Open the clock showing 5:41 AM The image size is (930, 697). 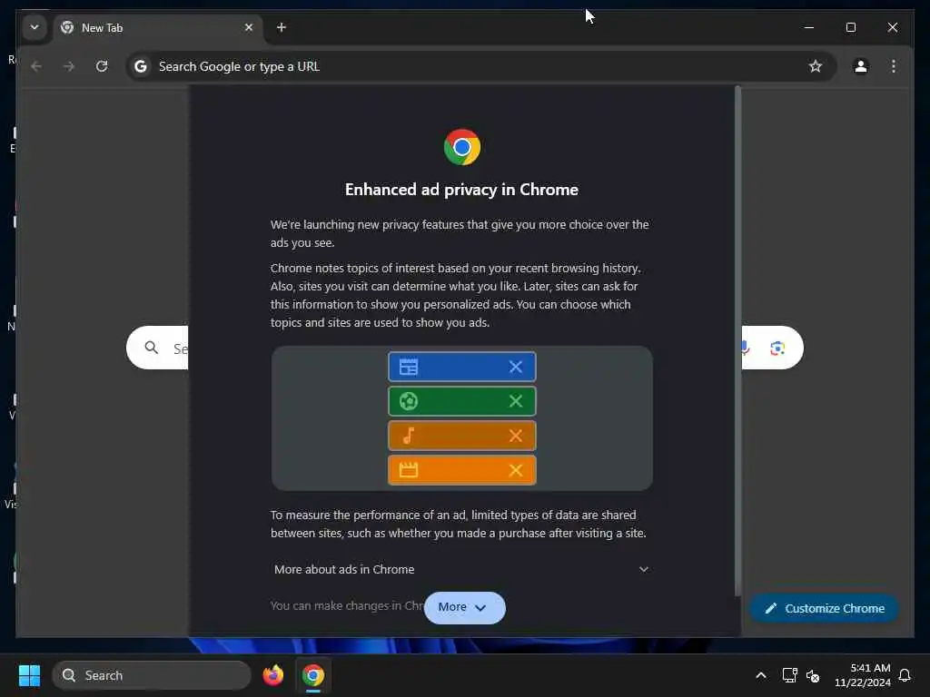coord(863,675)
